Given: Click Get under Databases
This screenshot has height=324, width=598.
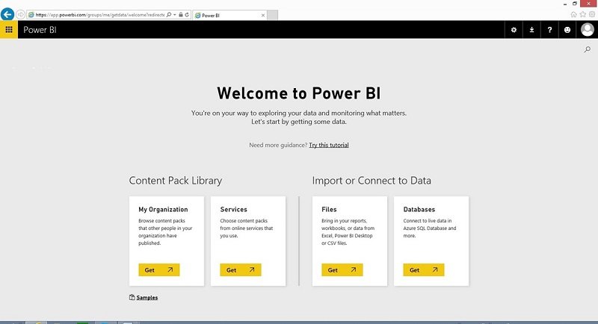Looking at the screenshot, I should click(x=424, y=270).
